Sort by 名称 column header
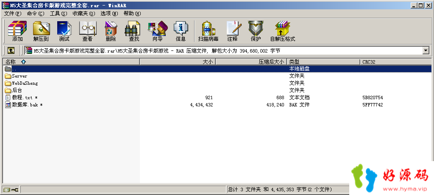Viewport: 434px width, 195px height. pyautogui.click(x=71, y=62)
